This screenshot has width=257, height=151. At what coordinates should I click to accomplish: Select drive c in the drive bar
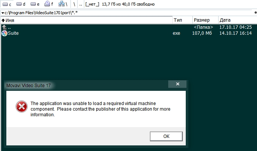tap(7, 4)
